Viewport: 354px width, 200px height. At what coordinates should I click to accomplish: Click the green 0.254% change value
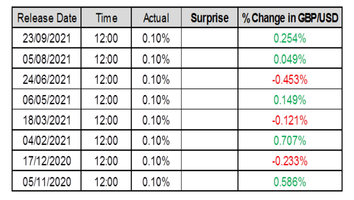290,38
